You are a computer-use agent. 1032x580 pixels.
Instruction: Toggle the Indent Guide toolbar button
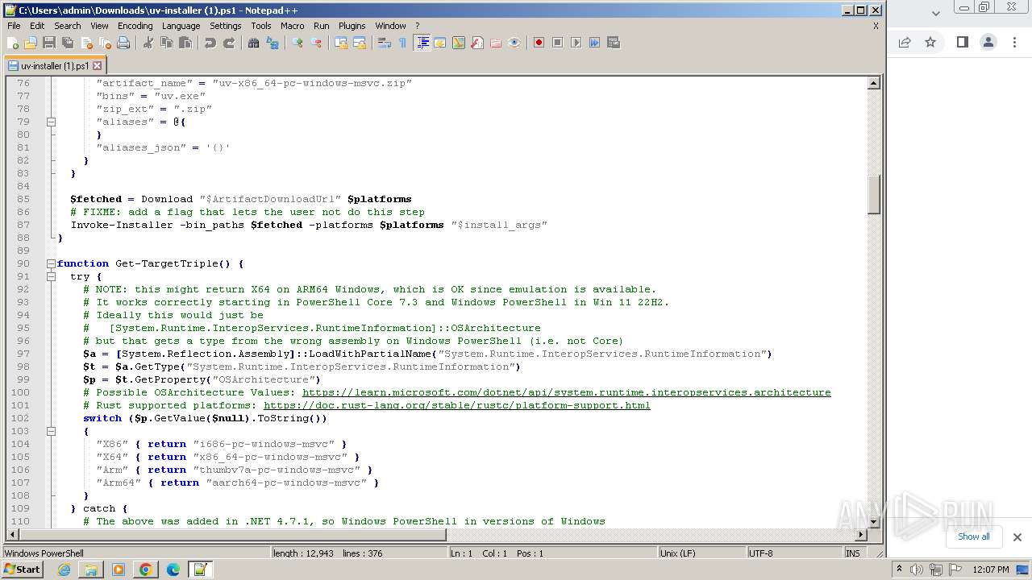pos(422,43)
